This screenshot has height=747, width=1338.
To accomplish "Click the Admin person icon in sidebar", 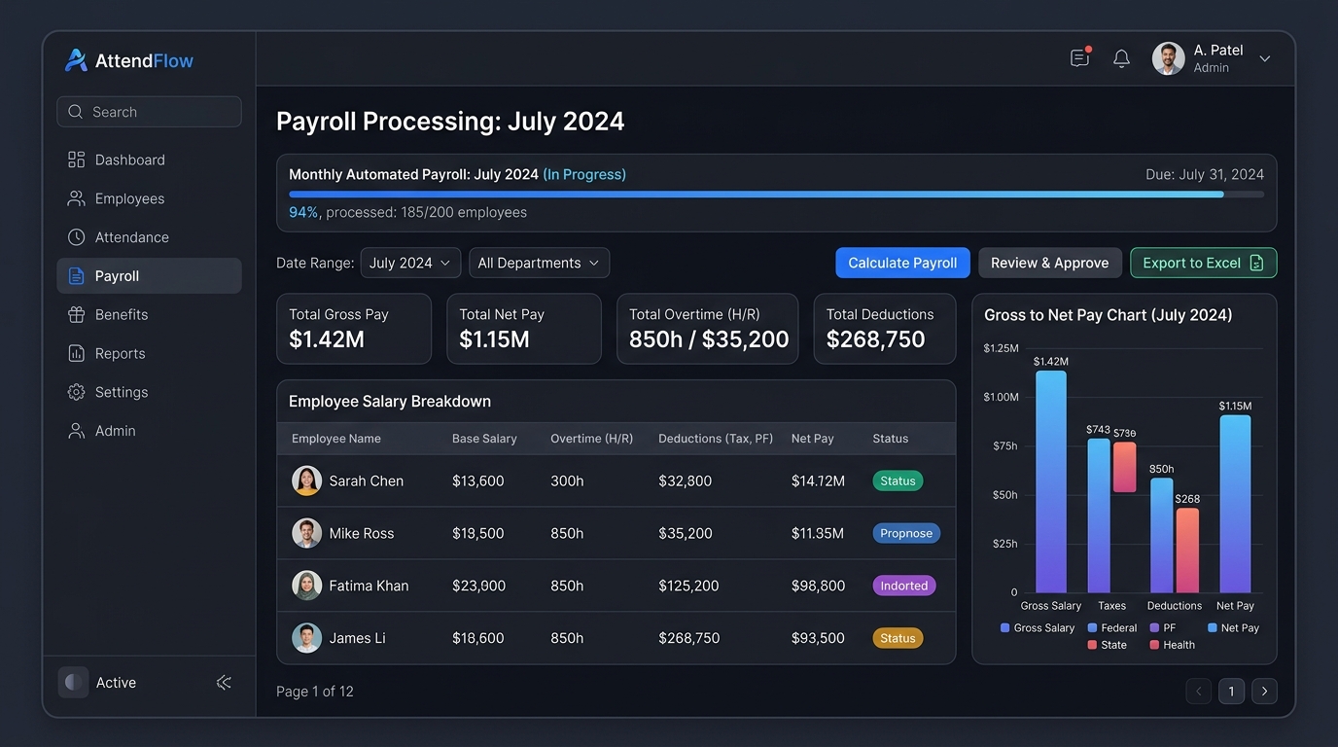I will pos(76,431).
